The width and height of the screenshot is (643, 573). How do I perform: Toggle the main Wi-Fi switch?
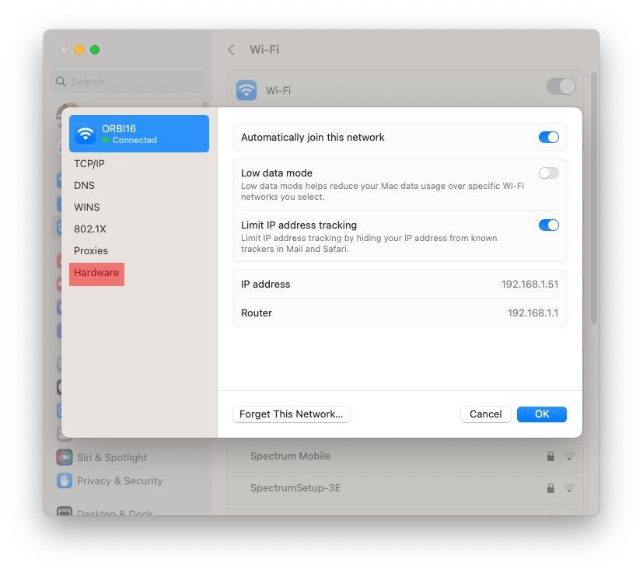pyautogui.click(x=561, y=86)
